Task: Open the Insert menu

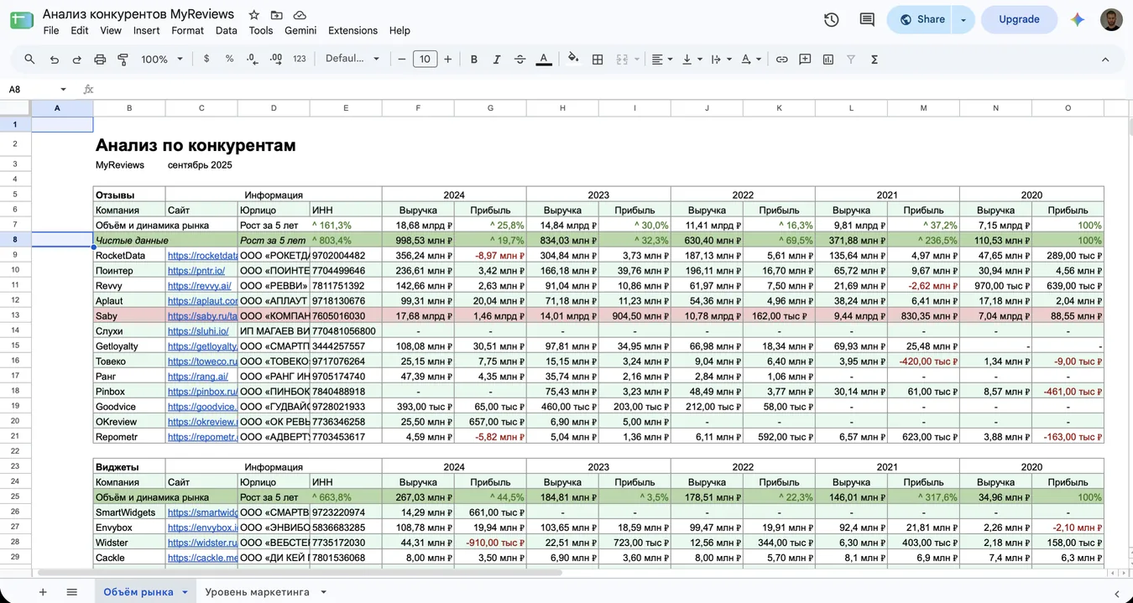Action: pyautogui.click(x=146, y=30)
